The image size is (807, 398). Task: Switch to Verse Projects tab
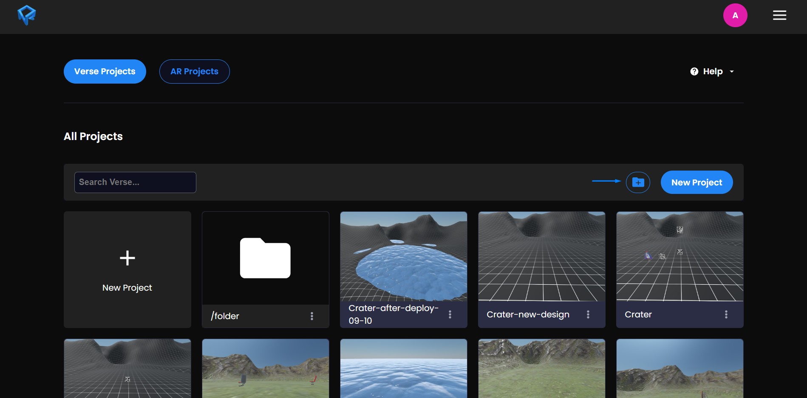coord(105,71)
